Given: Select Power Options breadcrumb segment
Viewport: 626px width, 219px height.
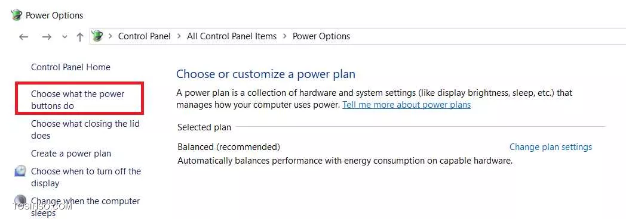Looking at the screenshot, I should pos(321,36).
